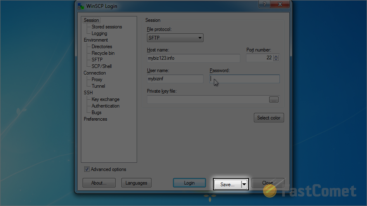Increase port number with up arrow

(x=276, y=56)
